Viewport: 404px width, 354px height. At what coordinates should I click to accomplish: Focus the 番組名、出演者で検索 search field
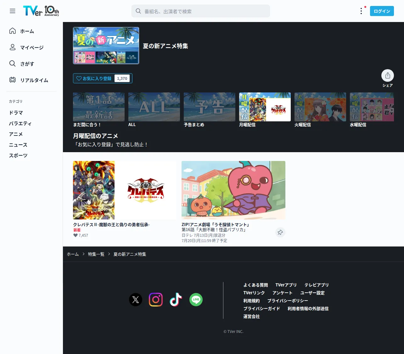pos(201,11)
